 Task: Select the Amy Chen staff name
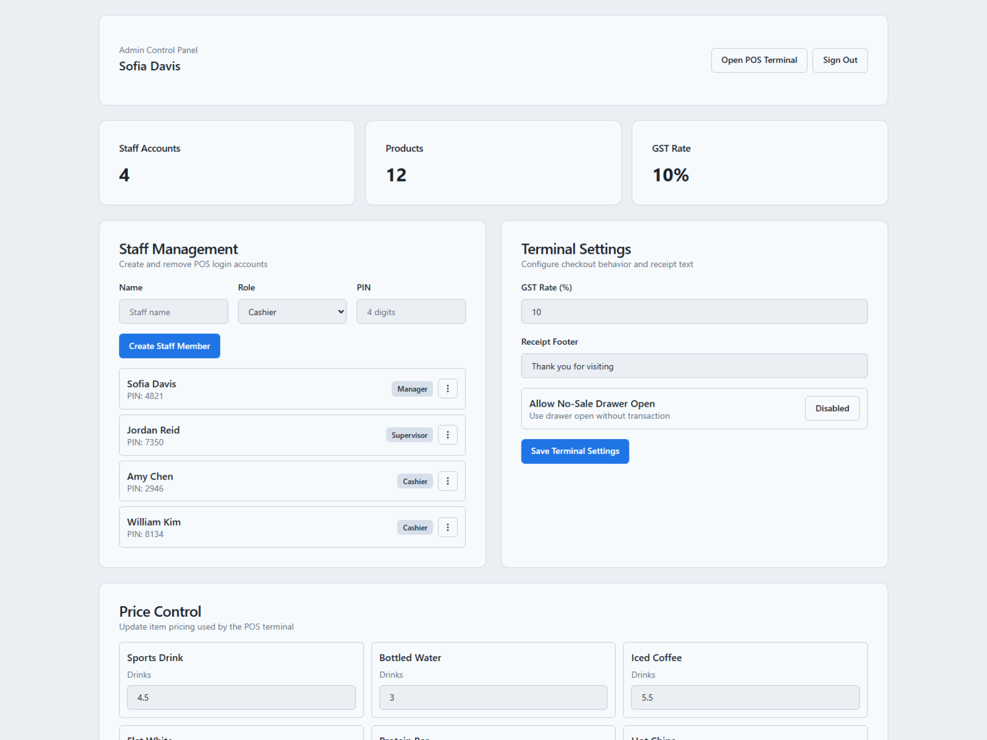point(150,476)
